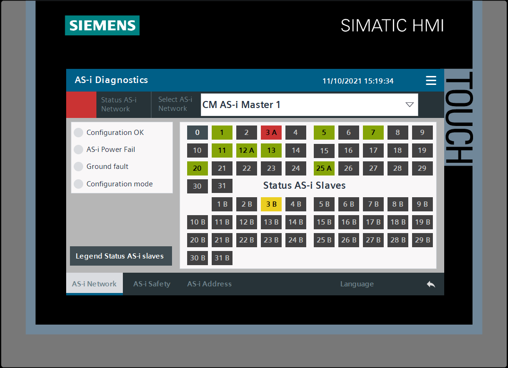This screenshot has height=368, width=508.
Task: Click the back arrow icon
Action: (431, 284)
